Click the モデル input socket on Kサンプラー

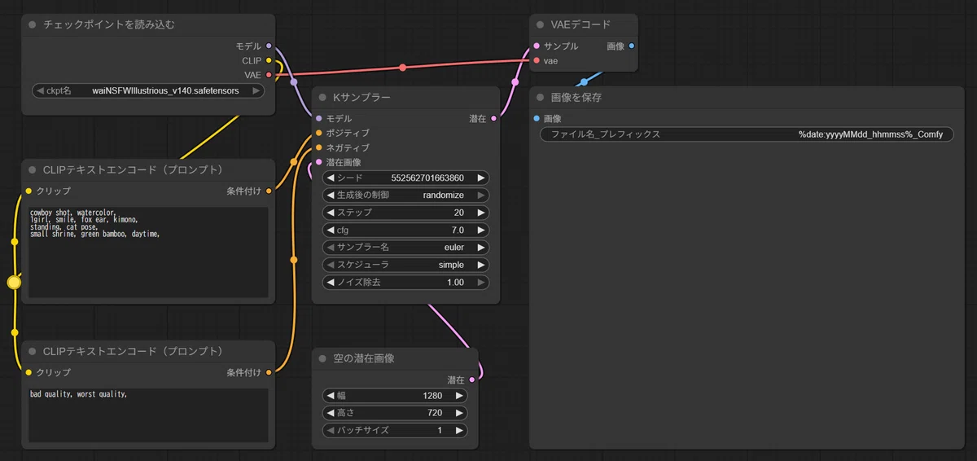tap(318, 118)
